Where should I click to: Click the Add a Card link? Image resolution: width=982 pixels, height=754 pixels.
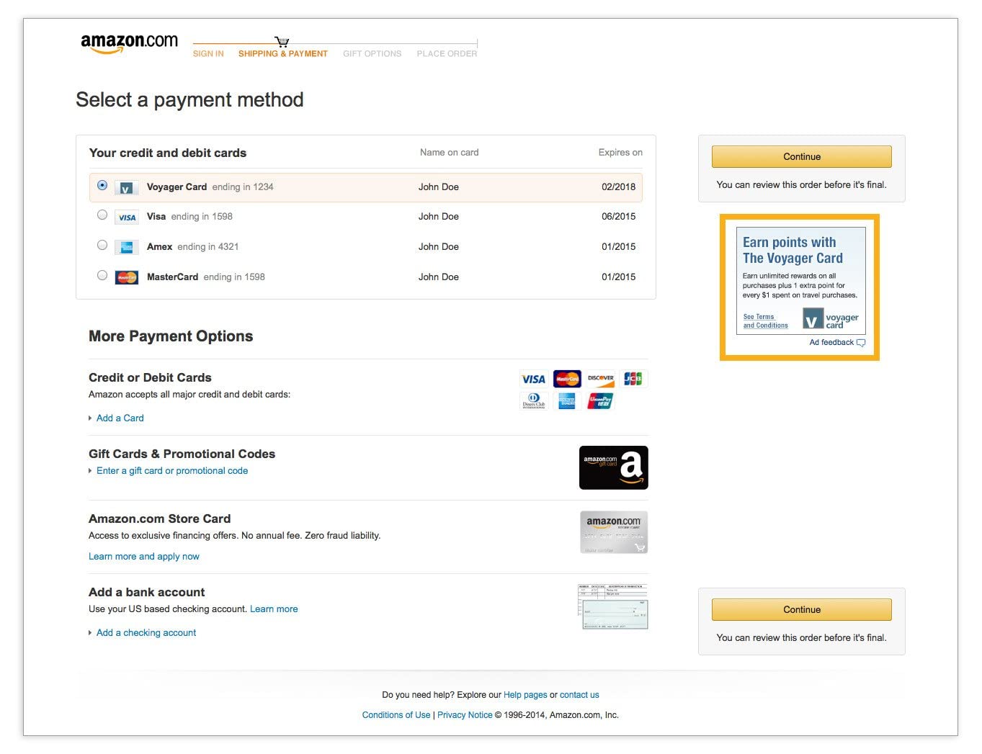(x=120, y=418)
